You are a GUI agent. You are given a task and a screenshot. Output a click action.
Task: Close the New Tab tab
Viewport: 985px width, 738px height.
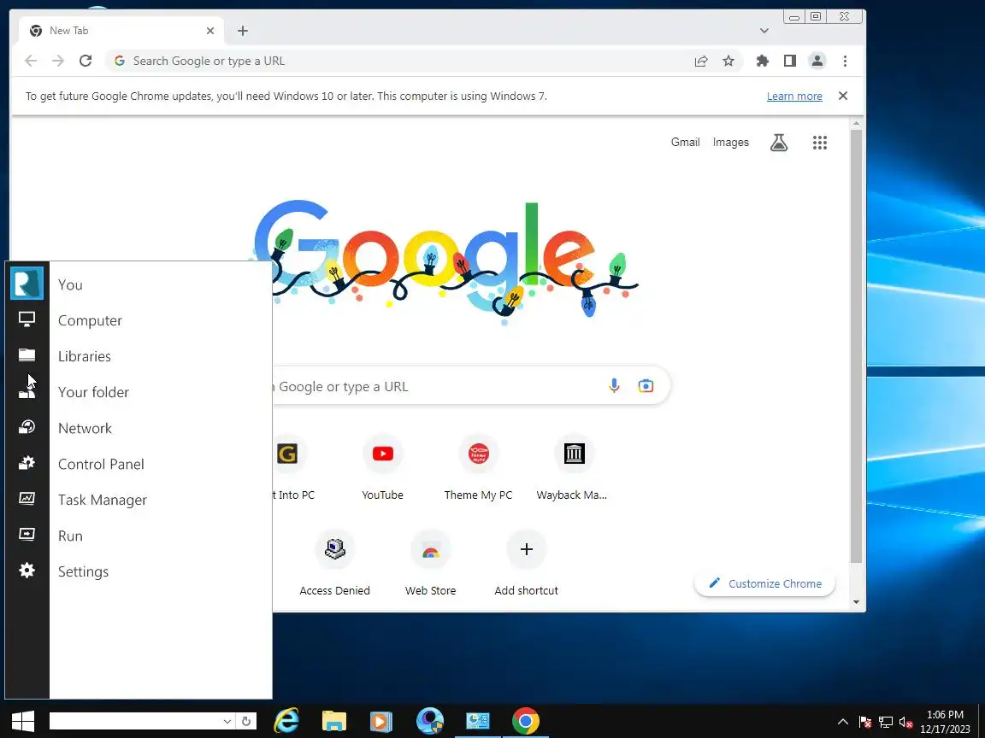click(209, 31)
